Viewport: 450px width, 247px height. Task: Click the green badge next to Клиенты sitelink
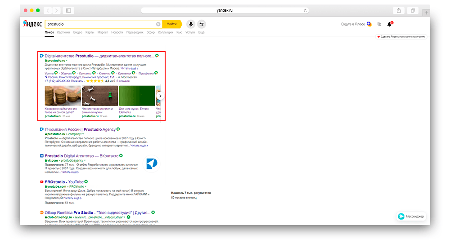[113, 73]
